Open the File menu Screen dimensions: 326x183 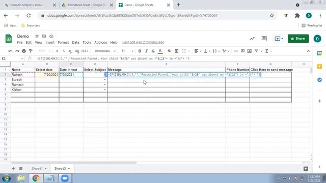19,42
